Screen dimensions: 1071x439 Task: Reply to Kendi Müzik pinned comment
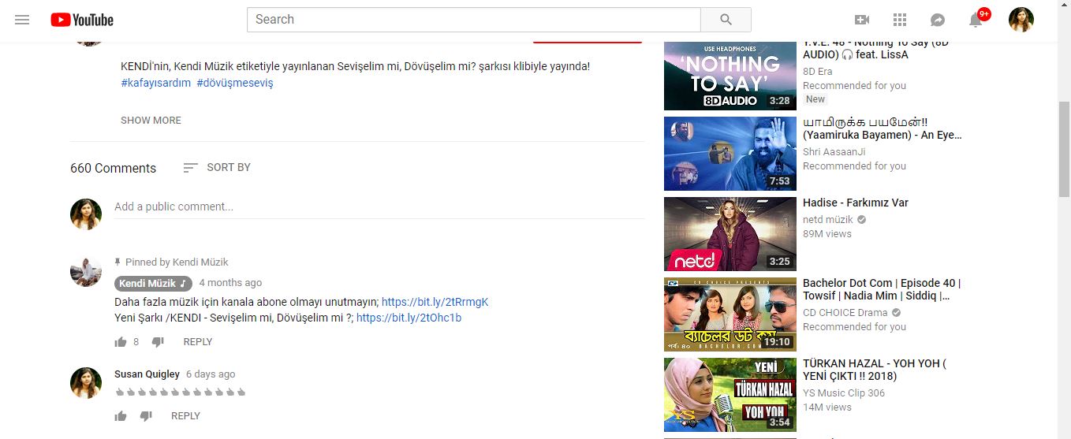point(198,342)
